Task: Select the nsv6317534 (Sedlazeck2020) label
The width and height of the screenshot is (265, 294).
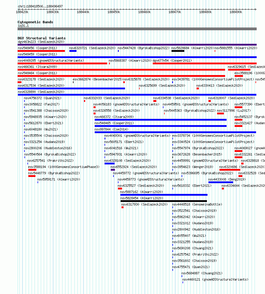Action: [41, 85]
